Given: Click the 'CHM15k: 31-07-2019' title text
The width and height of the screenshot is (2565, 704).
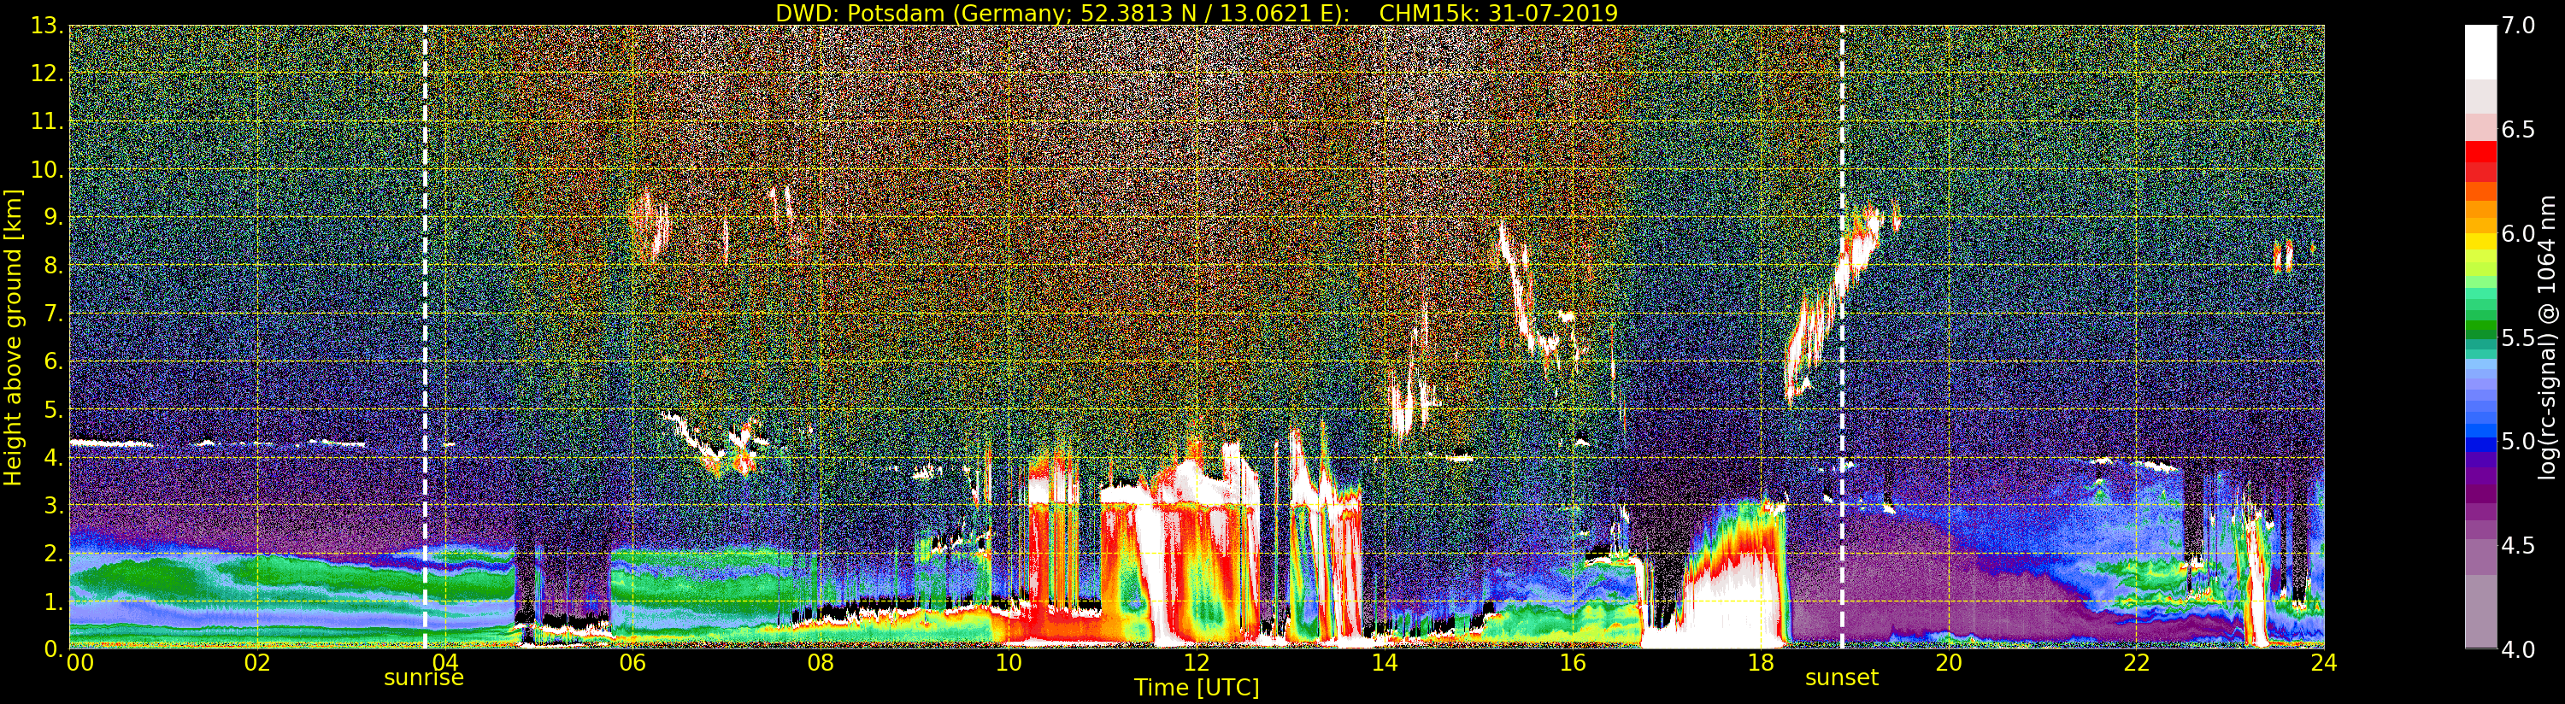Looking at the screenshot, I should click(1498, 13).
